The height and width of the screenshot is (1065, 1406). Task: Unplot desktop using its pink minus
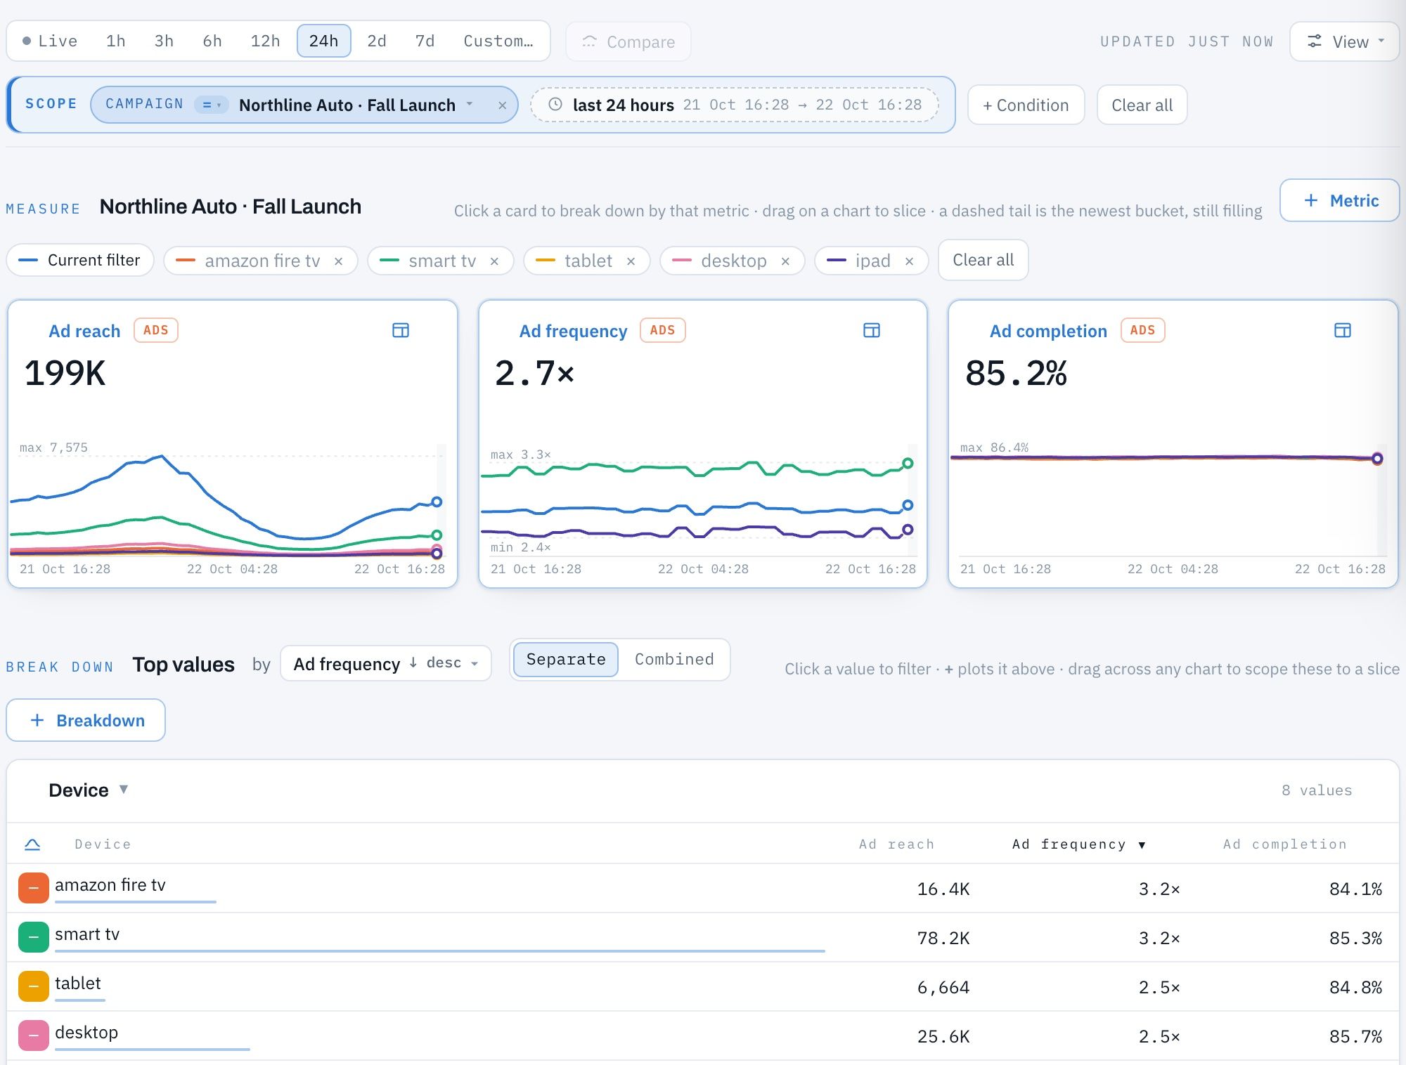pyautogui.click(x=34, y=1035)
